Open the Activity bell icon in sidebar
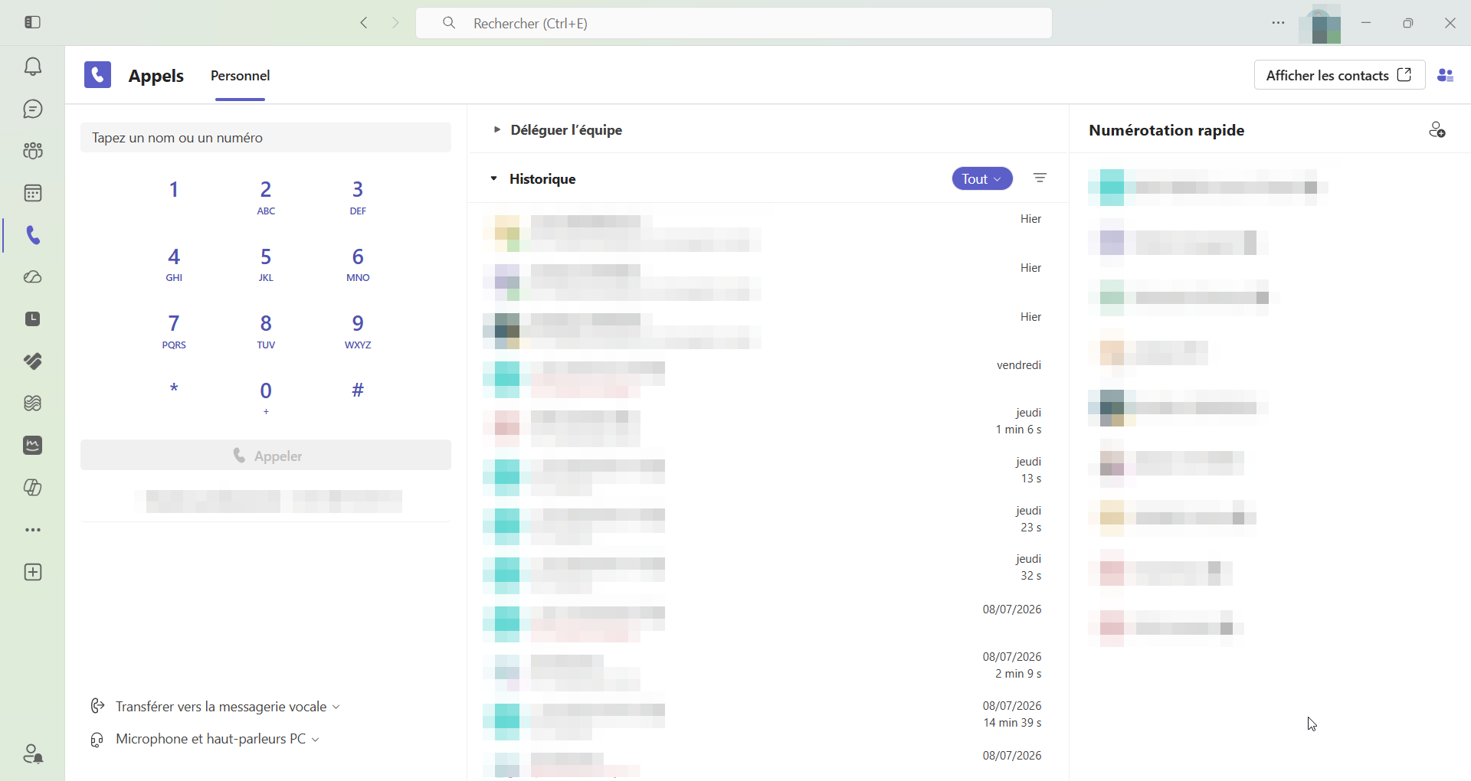This screenshot has width=1471, height=781. coord(33,67)
